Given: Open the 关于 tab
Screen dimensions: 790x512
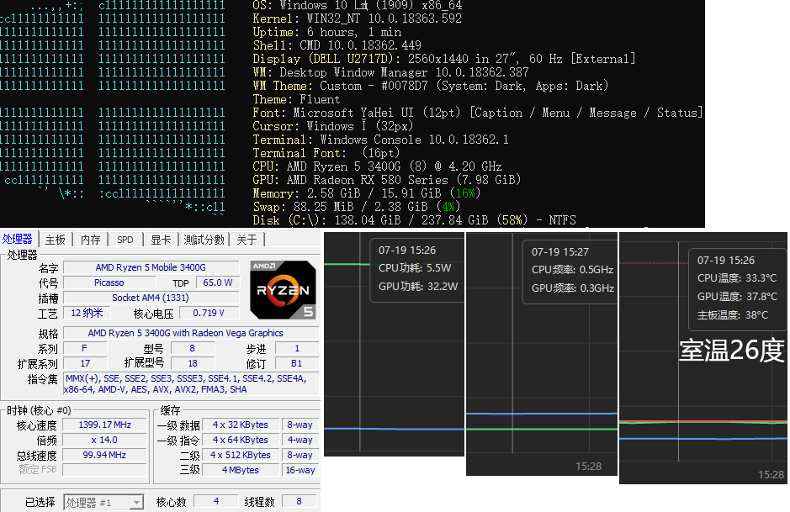Looking at the screenshot, I should 247,240.
